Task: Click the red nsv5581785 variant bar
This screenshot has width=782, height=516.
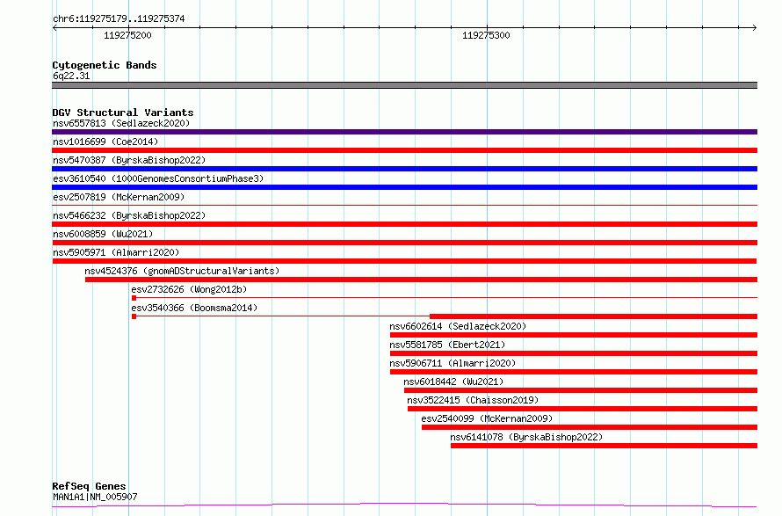Action: [x=574, y=353]
